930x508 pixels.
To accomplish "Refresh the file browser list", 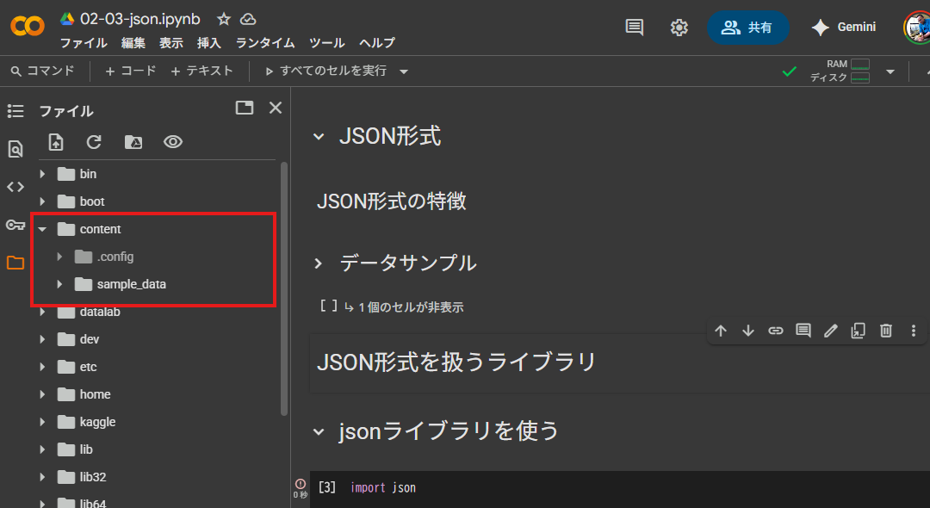I will (95, 142).
